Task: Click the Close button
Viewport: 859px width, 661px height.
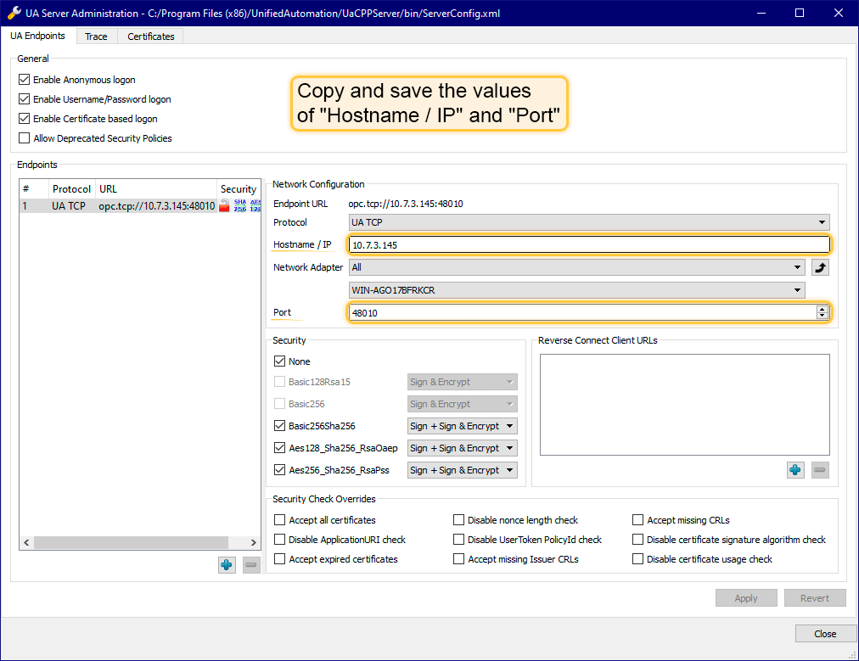Action: 824,634
